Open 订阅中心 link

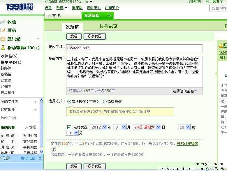(x=112, y=8)
